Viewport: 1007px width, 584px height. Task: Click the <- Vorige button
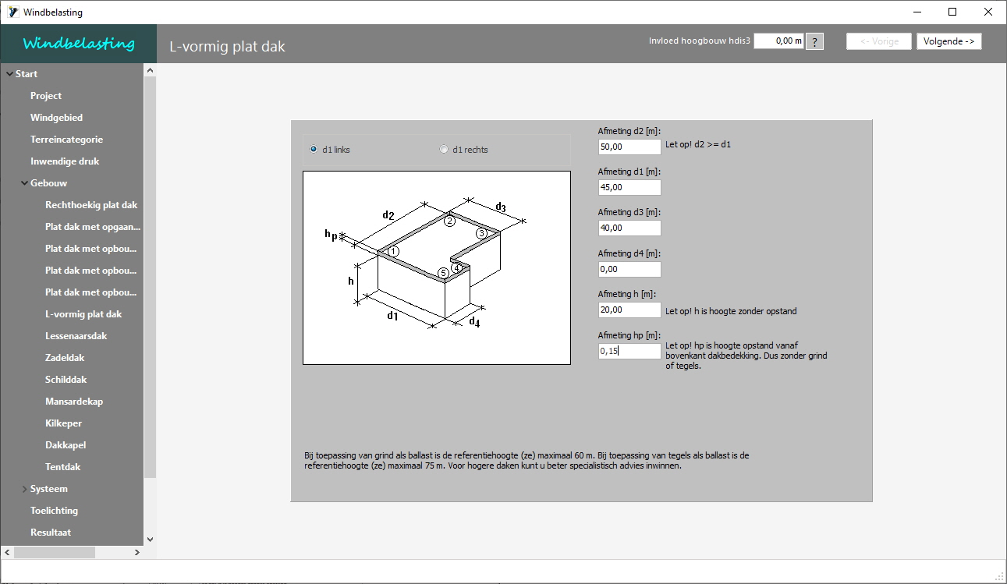[879, 42]
